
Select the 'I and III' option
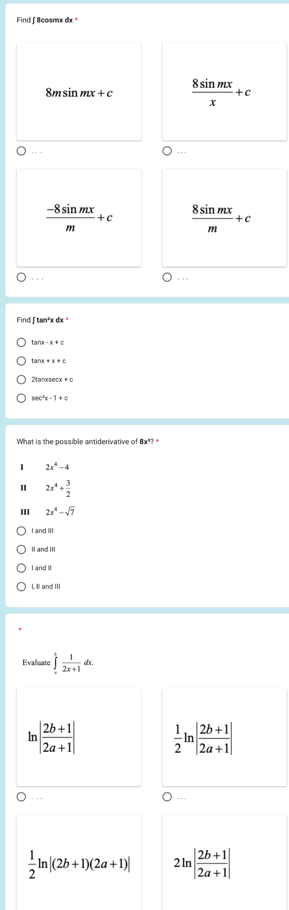pos(21,531)
